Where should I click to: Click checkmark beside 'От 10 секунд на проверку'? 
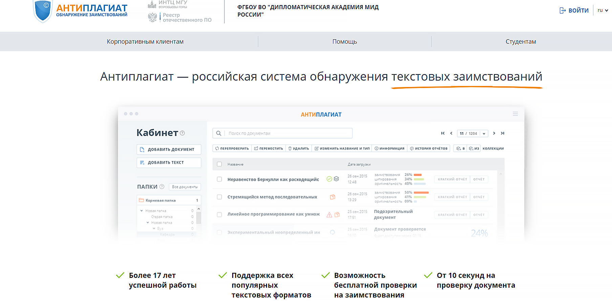pyautogui.click(x=428, y=275)
